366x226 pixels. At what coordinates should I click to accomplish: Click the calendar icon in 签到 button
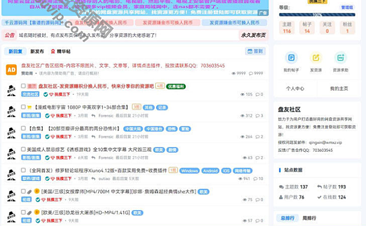coord(250,51)
